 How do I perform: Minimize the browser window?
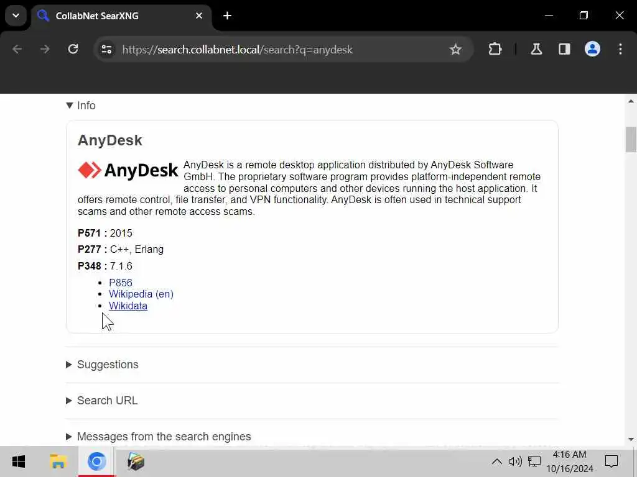(x=549, y=16)
